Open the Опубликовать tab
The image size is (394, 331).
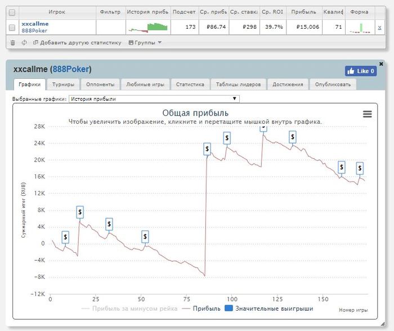[x=333, y=84]
